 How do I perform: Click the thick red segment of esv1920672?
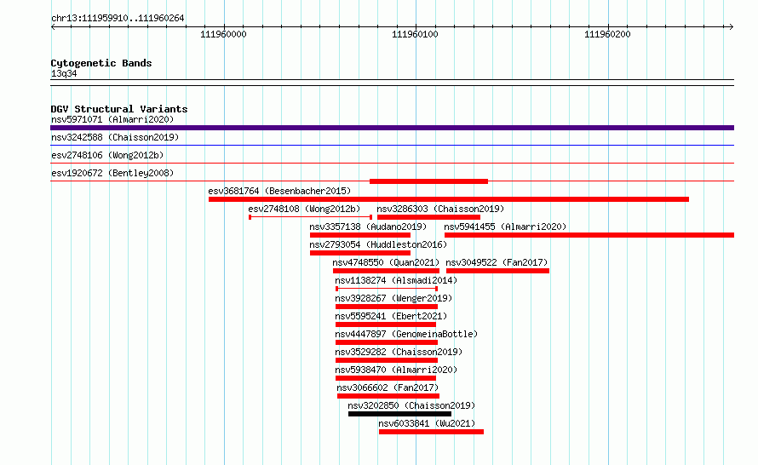428,181
